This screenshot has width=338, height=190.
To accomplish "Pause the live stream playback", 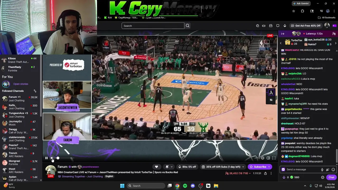I will pos(46,158).
